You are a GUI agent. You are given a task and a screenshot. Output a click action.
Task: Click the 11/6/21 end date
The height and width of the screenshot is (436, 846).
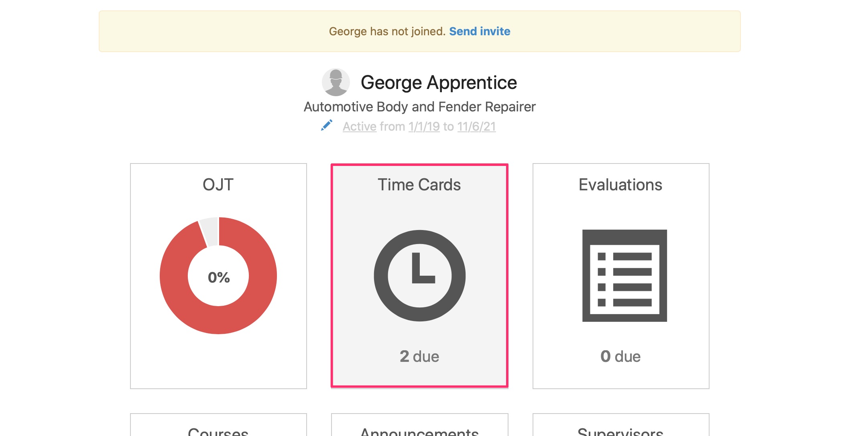tap(476, 127)
